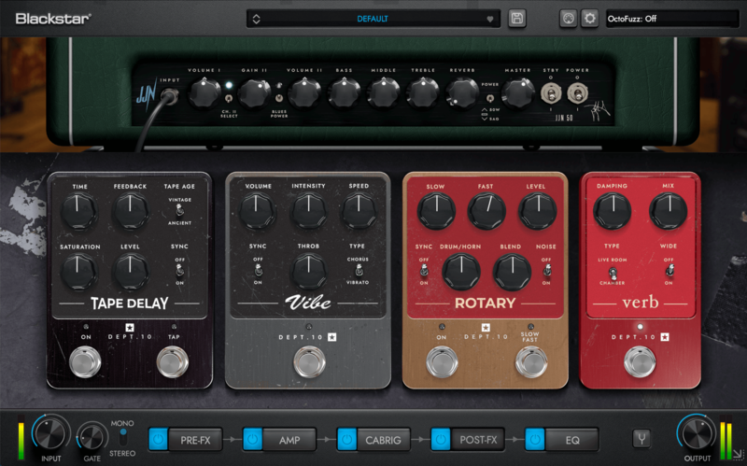Click Tape Delay TAP footswitch
Image resolution: width=747 pixels, height=466 pixels.
tap(173, 362)
